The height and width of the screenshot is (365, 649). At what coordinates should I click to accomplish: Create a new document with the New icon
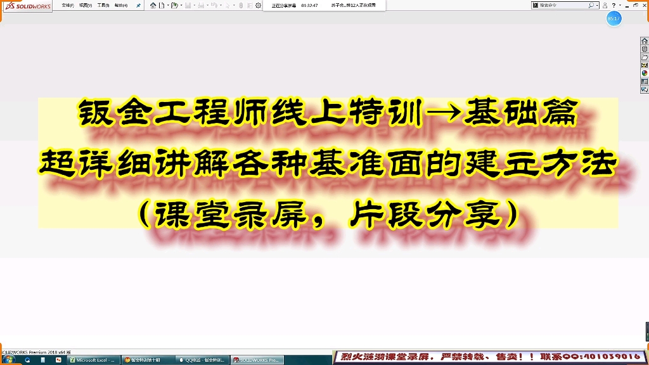pos(162,5)
